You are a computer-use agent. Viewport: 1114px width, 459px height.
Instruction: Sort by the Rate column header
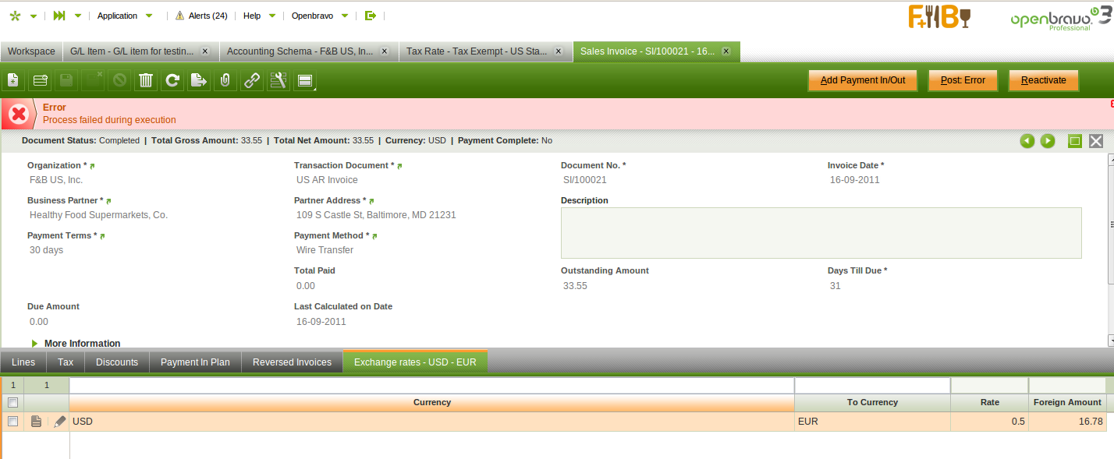[x=989, y=403]
